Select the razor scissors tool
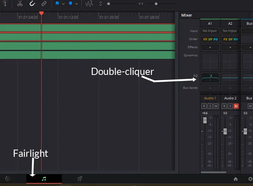 click(20, 4)
